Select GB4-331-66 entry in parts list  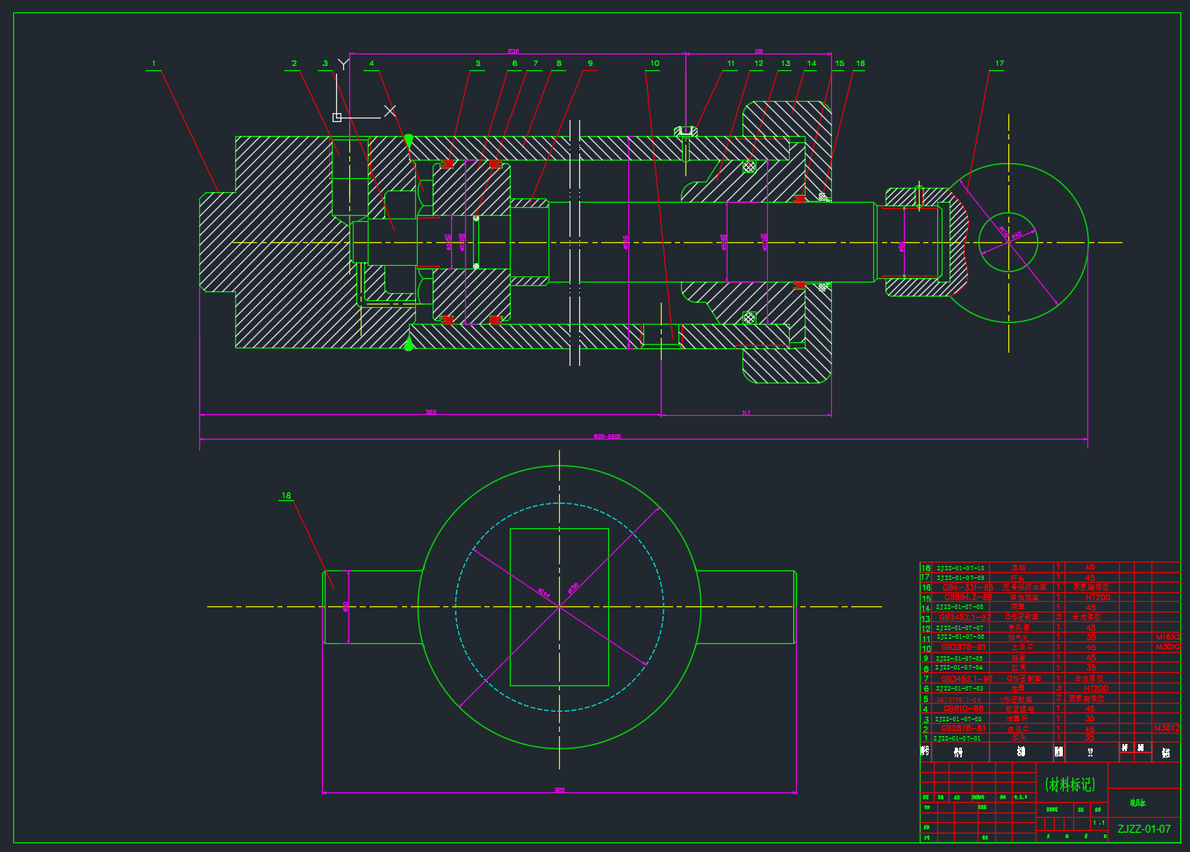pos(967,588)
